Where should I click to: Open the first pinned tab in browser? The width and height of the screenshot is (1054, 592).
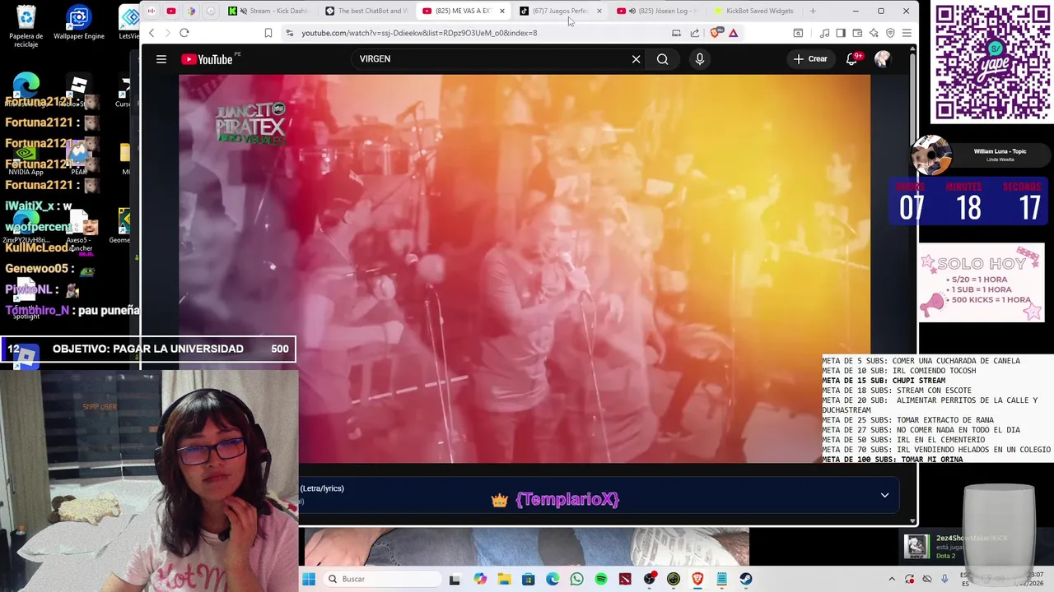pyautogui.click(x=152, y=11)
